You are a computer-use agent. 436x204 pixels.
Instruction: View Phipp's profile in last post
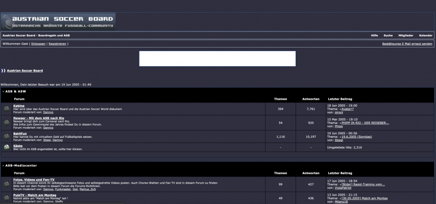339,126
